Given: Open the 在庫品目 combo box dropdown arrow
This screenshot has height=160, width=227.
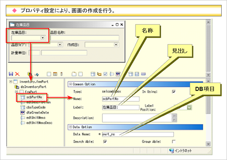Looking at the screenshot, I should pos(43,38).
